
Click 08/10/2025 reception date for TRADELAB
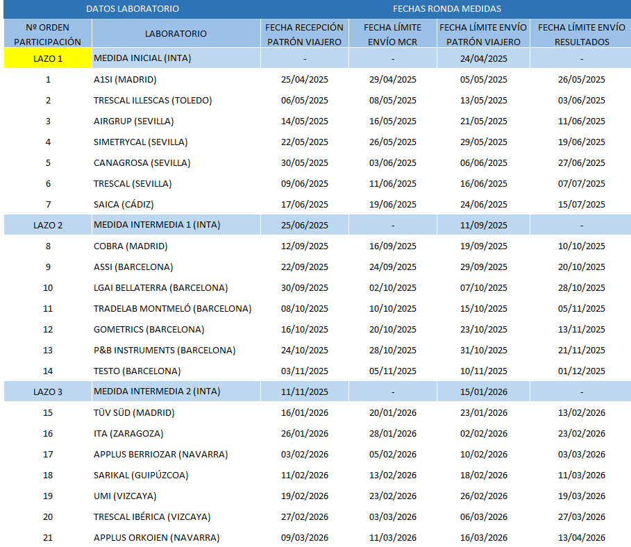click(x=305, y=309)
